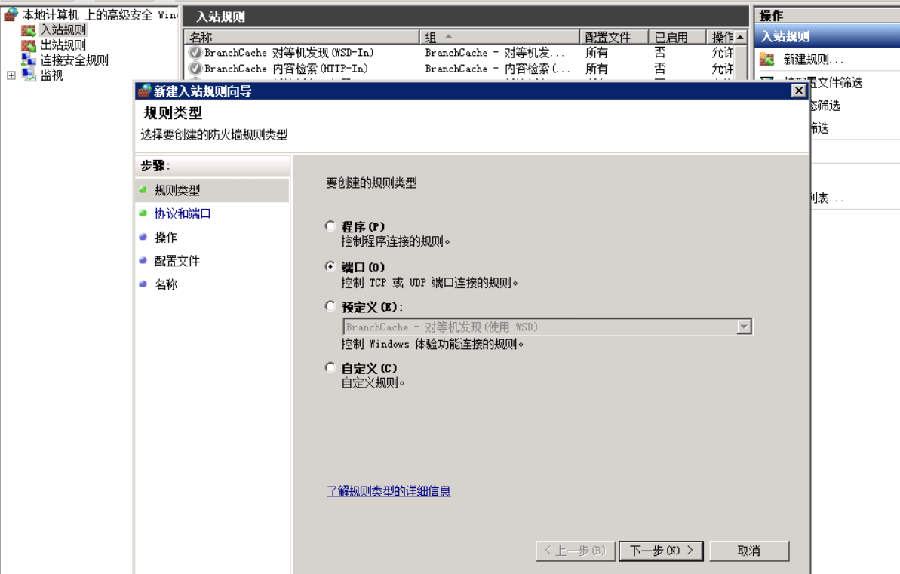
Task: Click 新建规则... in actions pane
Action: tap(813, 59)
